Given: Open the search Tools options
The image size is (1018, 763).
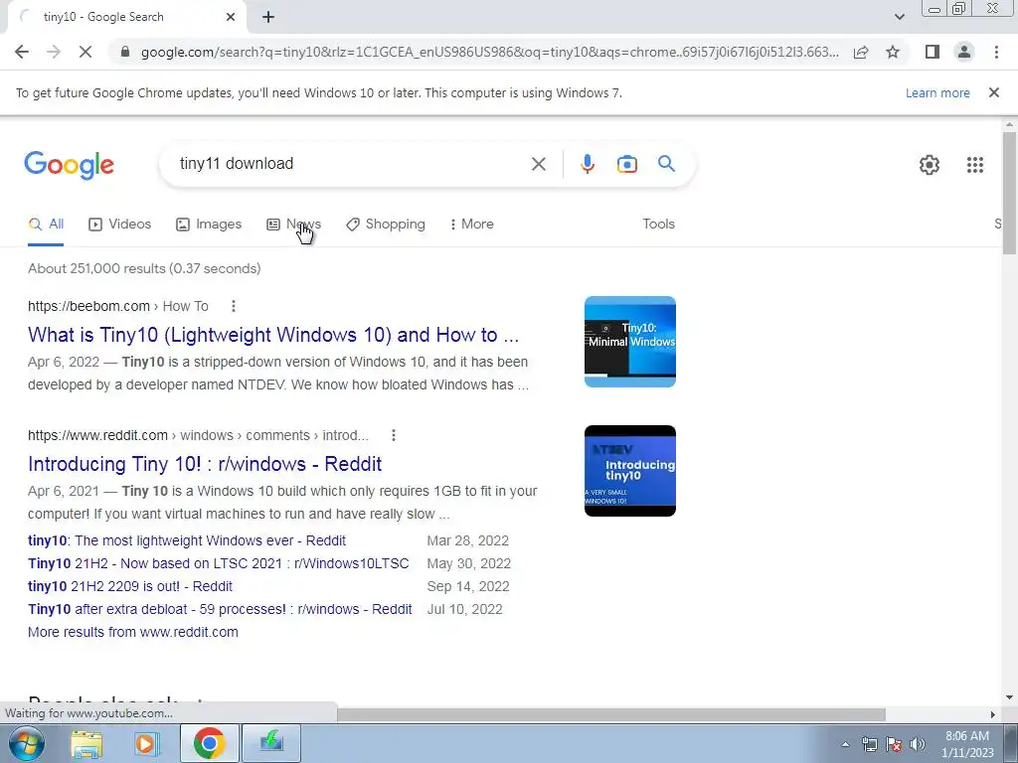Looking at the screenshot, I should click(658, 224).
